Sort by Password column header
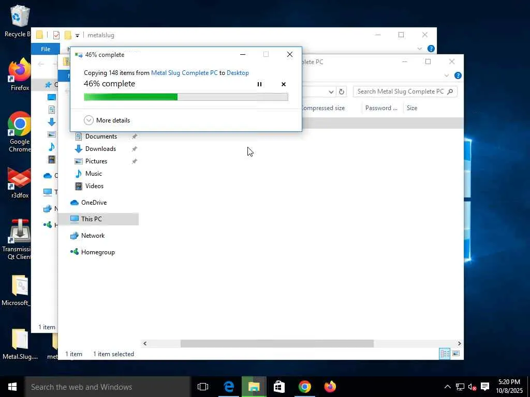 pyautogui.click(x=381, y=108)
